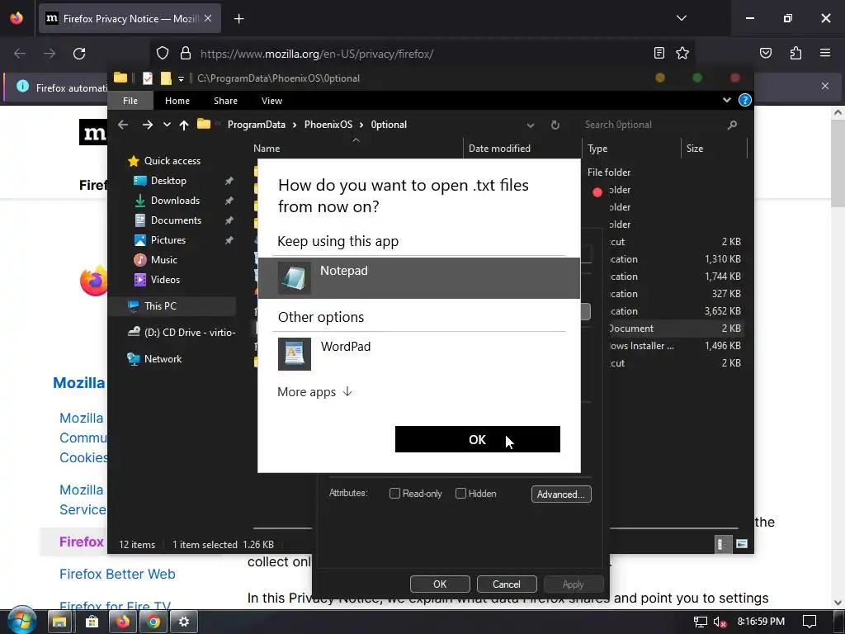Click OK in the Properties dialog

click(x=440, y=584)
